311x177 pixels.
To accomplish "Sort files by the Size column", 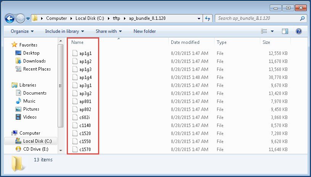I will tap(266, 42).
